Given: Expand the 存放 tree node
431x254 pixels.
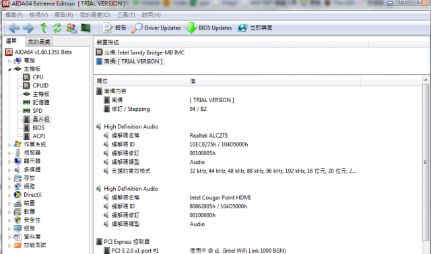Looking at the screenshot, I should [x=9, y=178].
